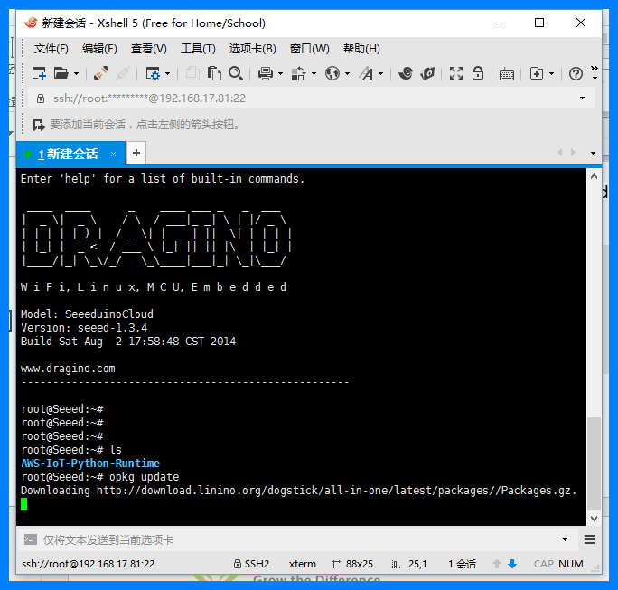
Task: Switch to full screen mode icon
Action: (x=456, y=73)
